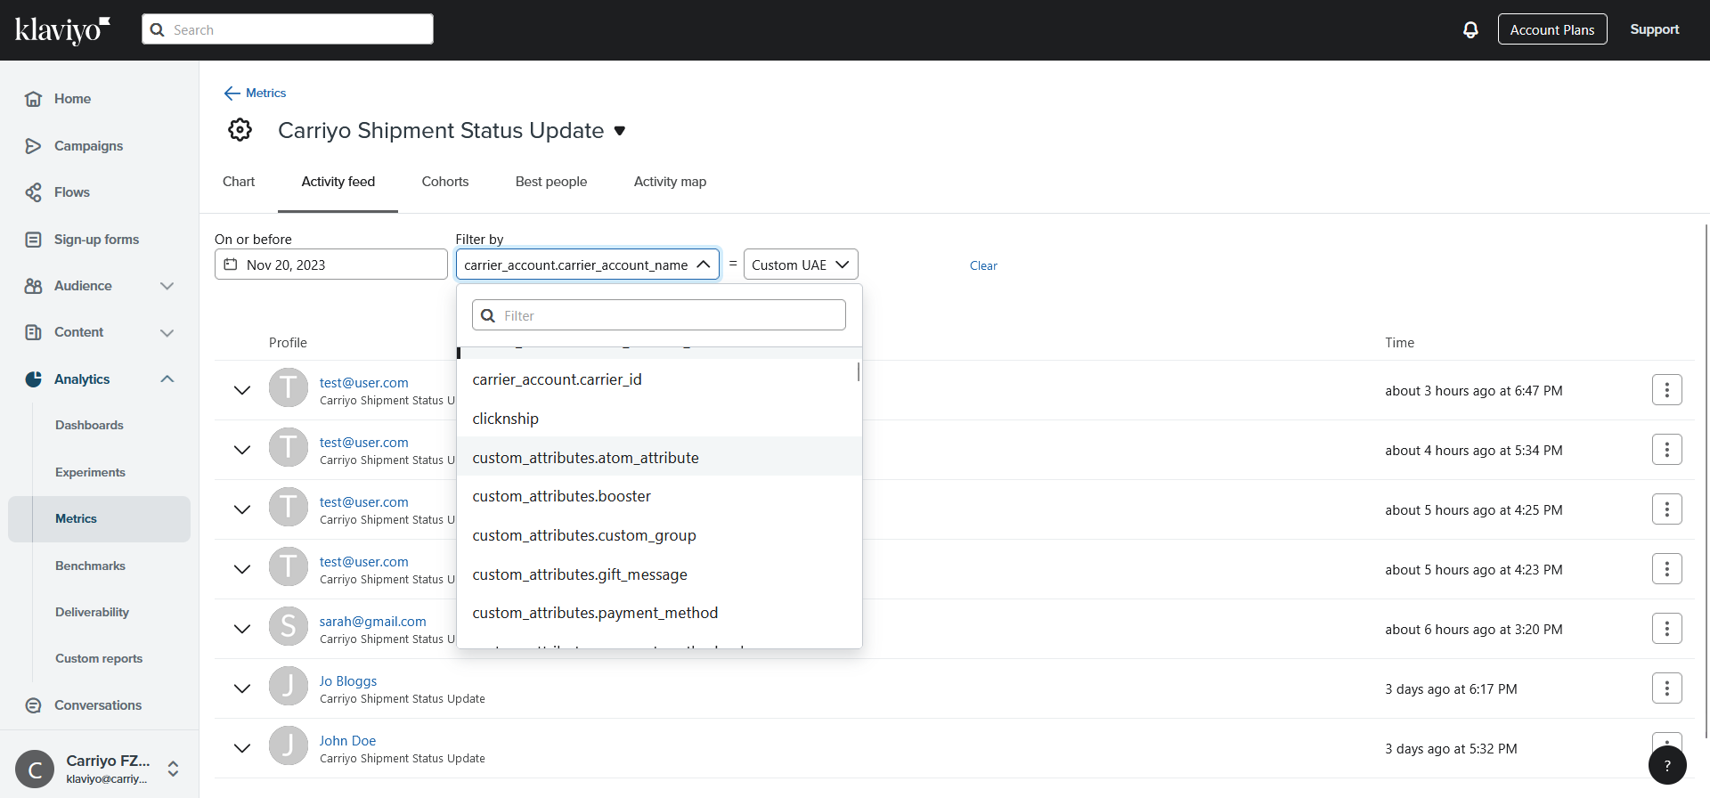Choose the clicknship filter option
This screenshot has height=798, width=1710.
pyautogui.click(x=659, y=419)
